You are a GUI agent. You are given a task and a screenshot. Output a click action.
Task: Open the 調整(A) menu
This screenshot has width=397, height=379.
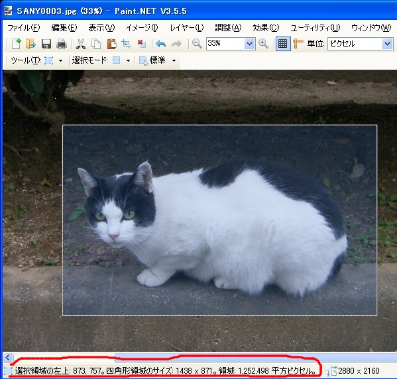pos(228,28)
